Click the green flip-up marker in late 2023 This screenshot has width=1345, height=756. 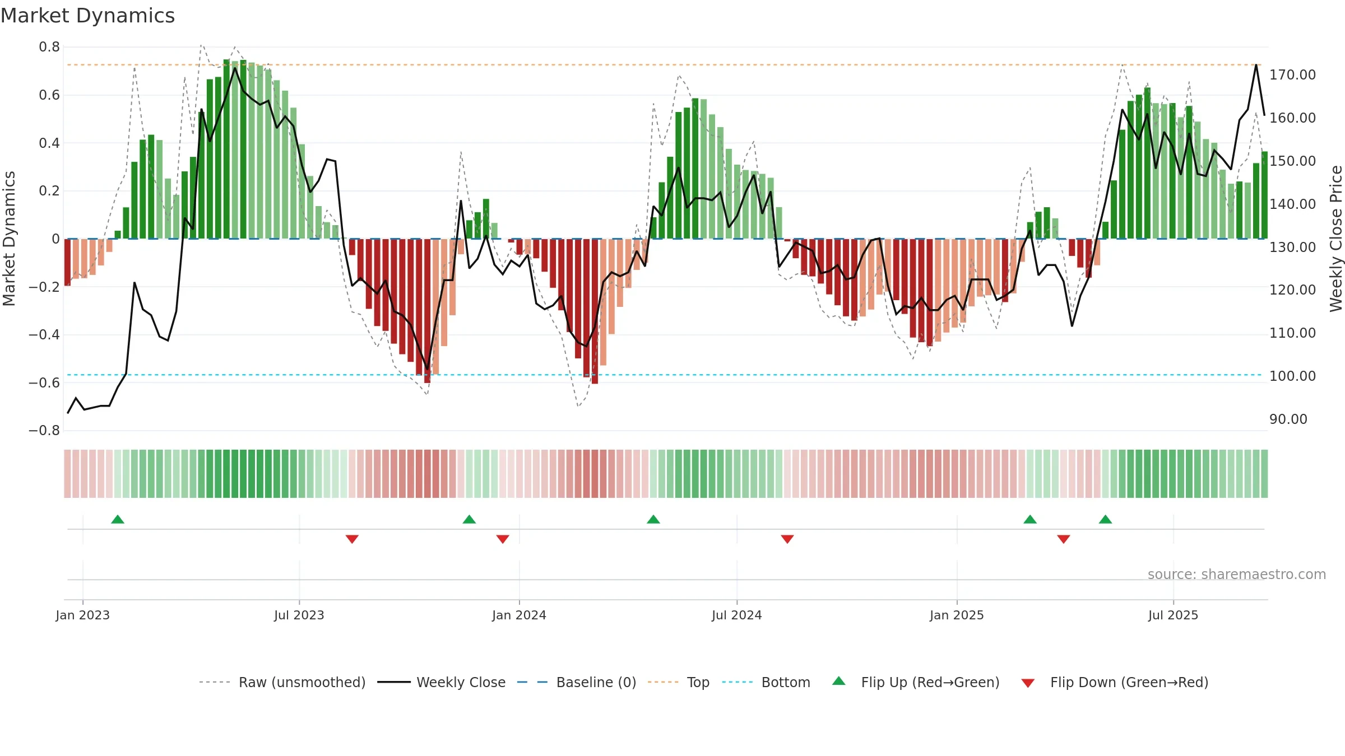[x=469, y=519]
